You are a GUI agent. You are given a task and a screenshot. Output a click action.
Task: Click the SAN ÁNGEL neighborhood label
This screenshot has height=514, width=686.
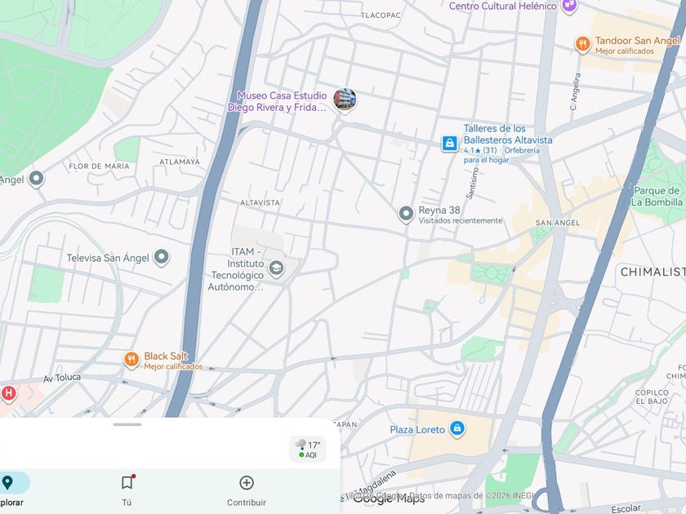coord(558,223)
